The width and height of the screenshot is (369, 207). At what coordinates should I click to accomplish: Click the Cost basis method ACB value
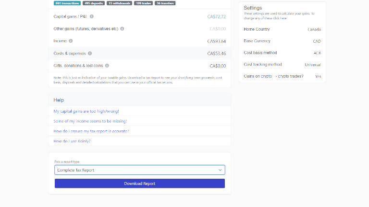pos(317,53)
